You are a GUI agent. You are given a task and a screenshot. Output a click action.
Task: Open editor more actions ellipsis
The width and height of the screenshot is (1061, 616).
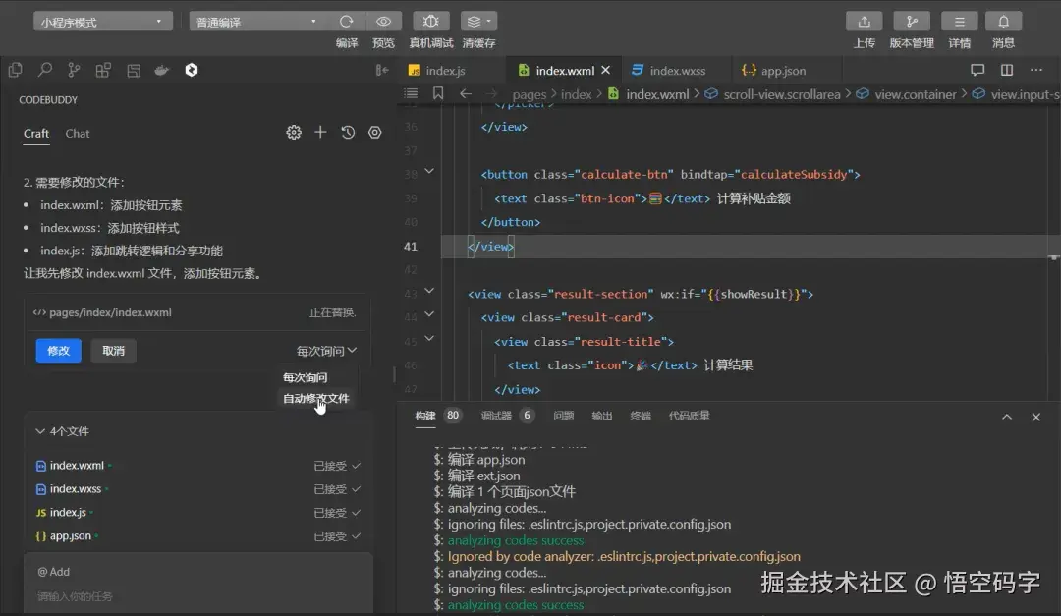click(x=1036, y=70)
